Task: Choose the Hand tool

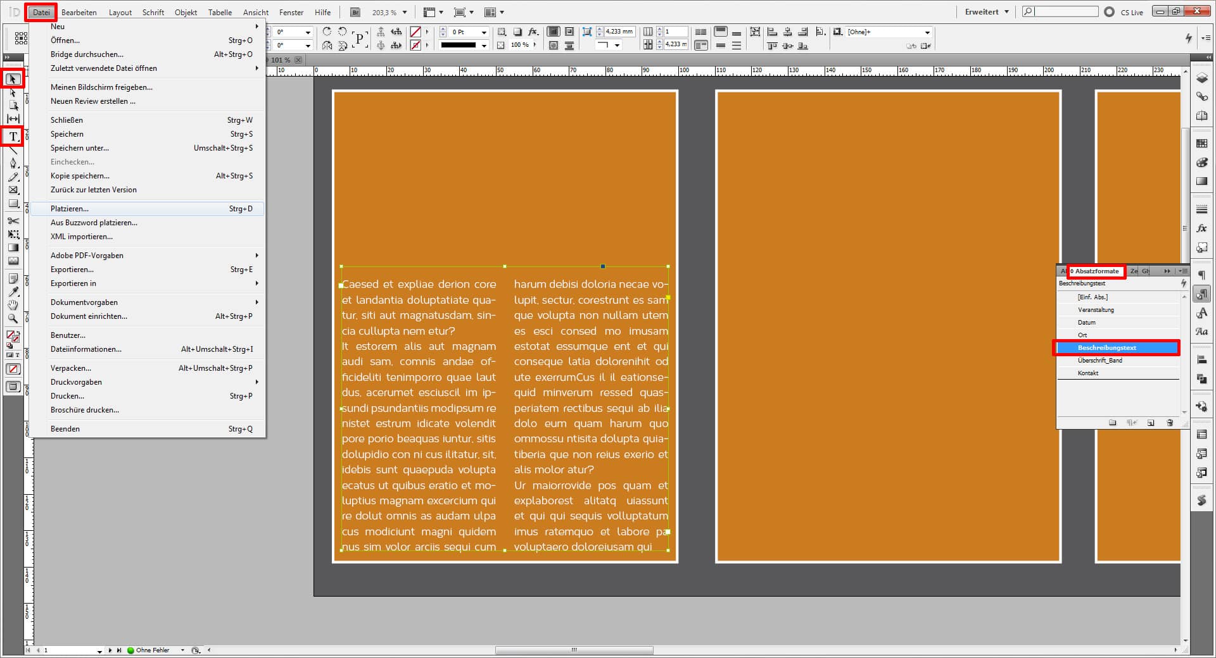Action: point(13,306)
